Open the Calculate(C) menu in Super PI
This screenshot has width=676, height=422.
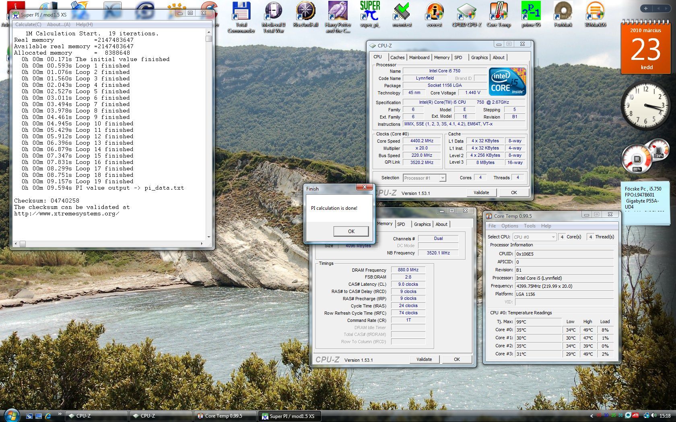(28, 25)
